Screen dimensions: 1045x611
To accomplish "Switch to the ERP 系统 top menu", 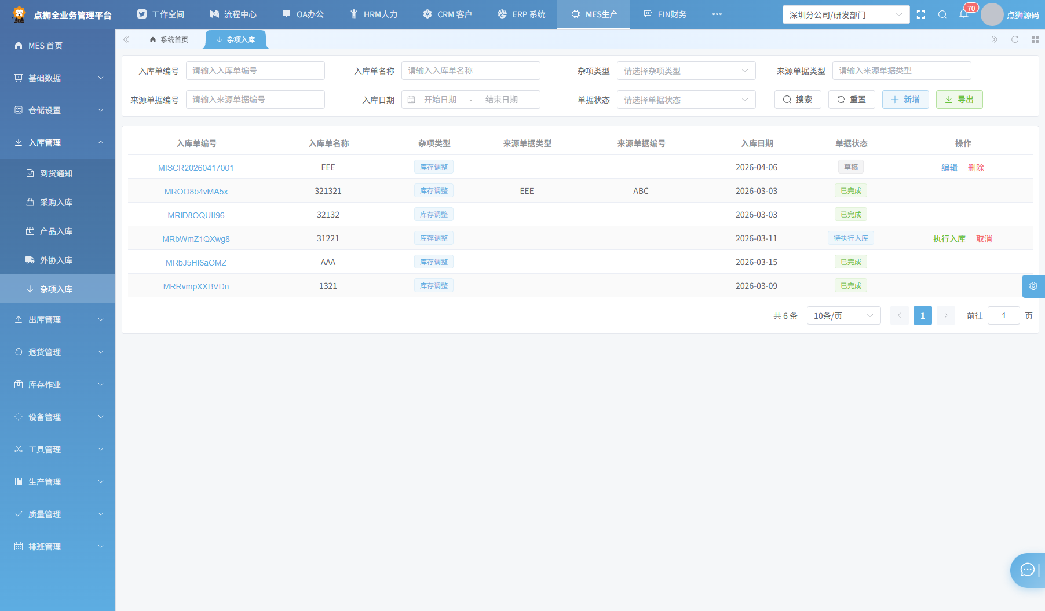I will tap(521, 14).
